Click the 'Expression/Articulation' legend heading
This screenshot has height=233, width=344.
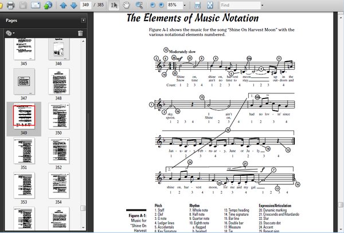(275, 206)
